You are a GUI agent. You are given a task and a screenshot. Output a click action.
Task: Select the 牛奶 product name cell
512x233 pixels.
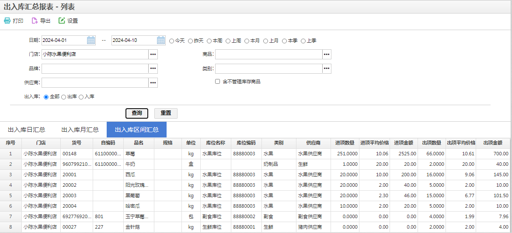click(x=139, y=164)
